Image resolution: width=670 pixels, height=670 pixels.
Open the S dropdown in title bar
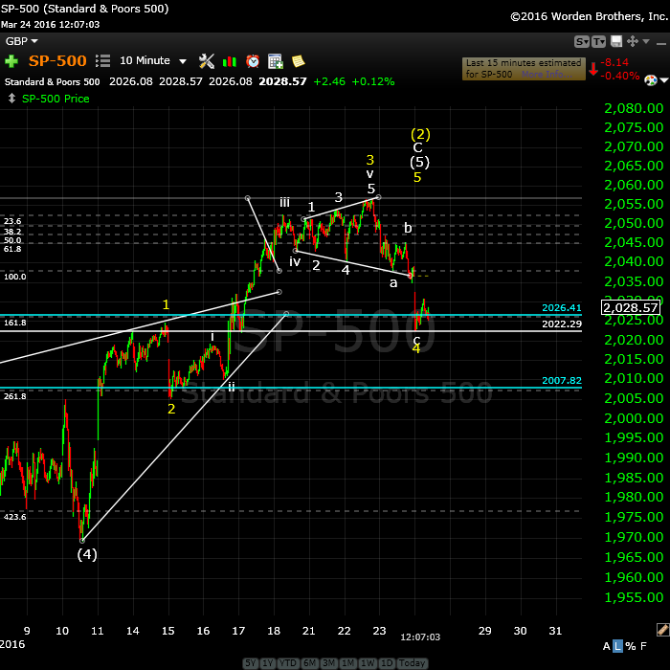(x=582, y=41)
